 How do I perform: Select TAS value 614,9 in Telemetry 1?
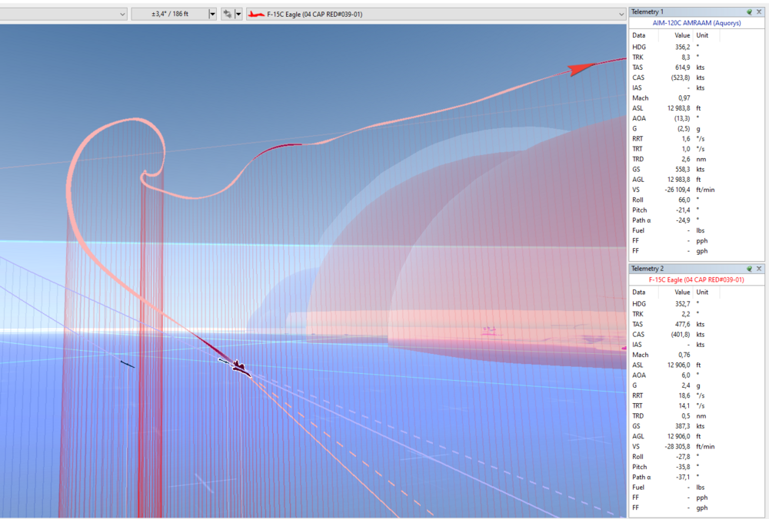click(682, 68)
